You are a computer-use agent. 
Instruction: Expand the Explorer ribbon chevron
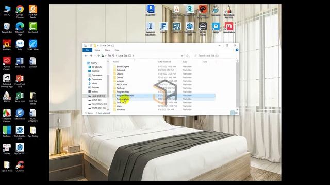tap(233, 50)
